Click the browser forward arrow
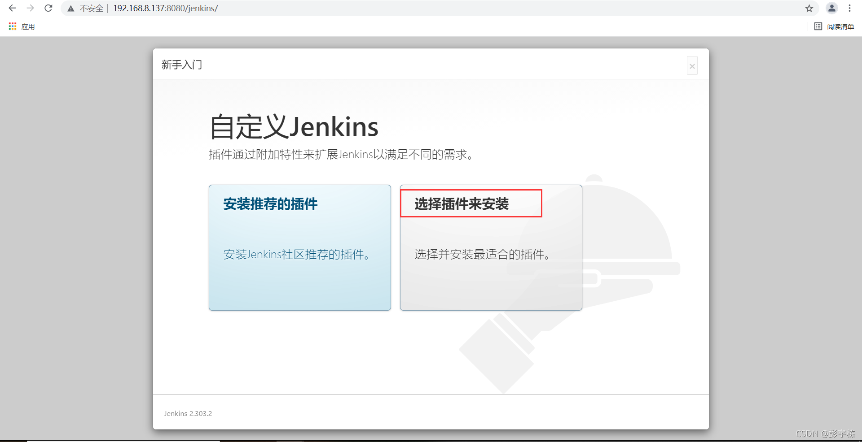This screenshot has width=862, height=442. 30,8
